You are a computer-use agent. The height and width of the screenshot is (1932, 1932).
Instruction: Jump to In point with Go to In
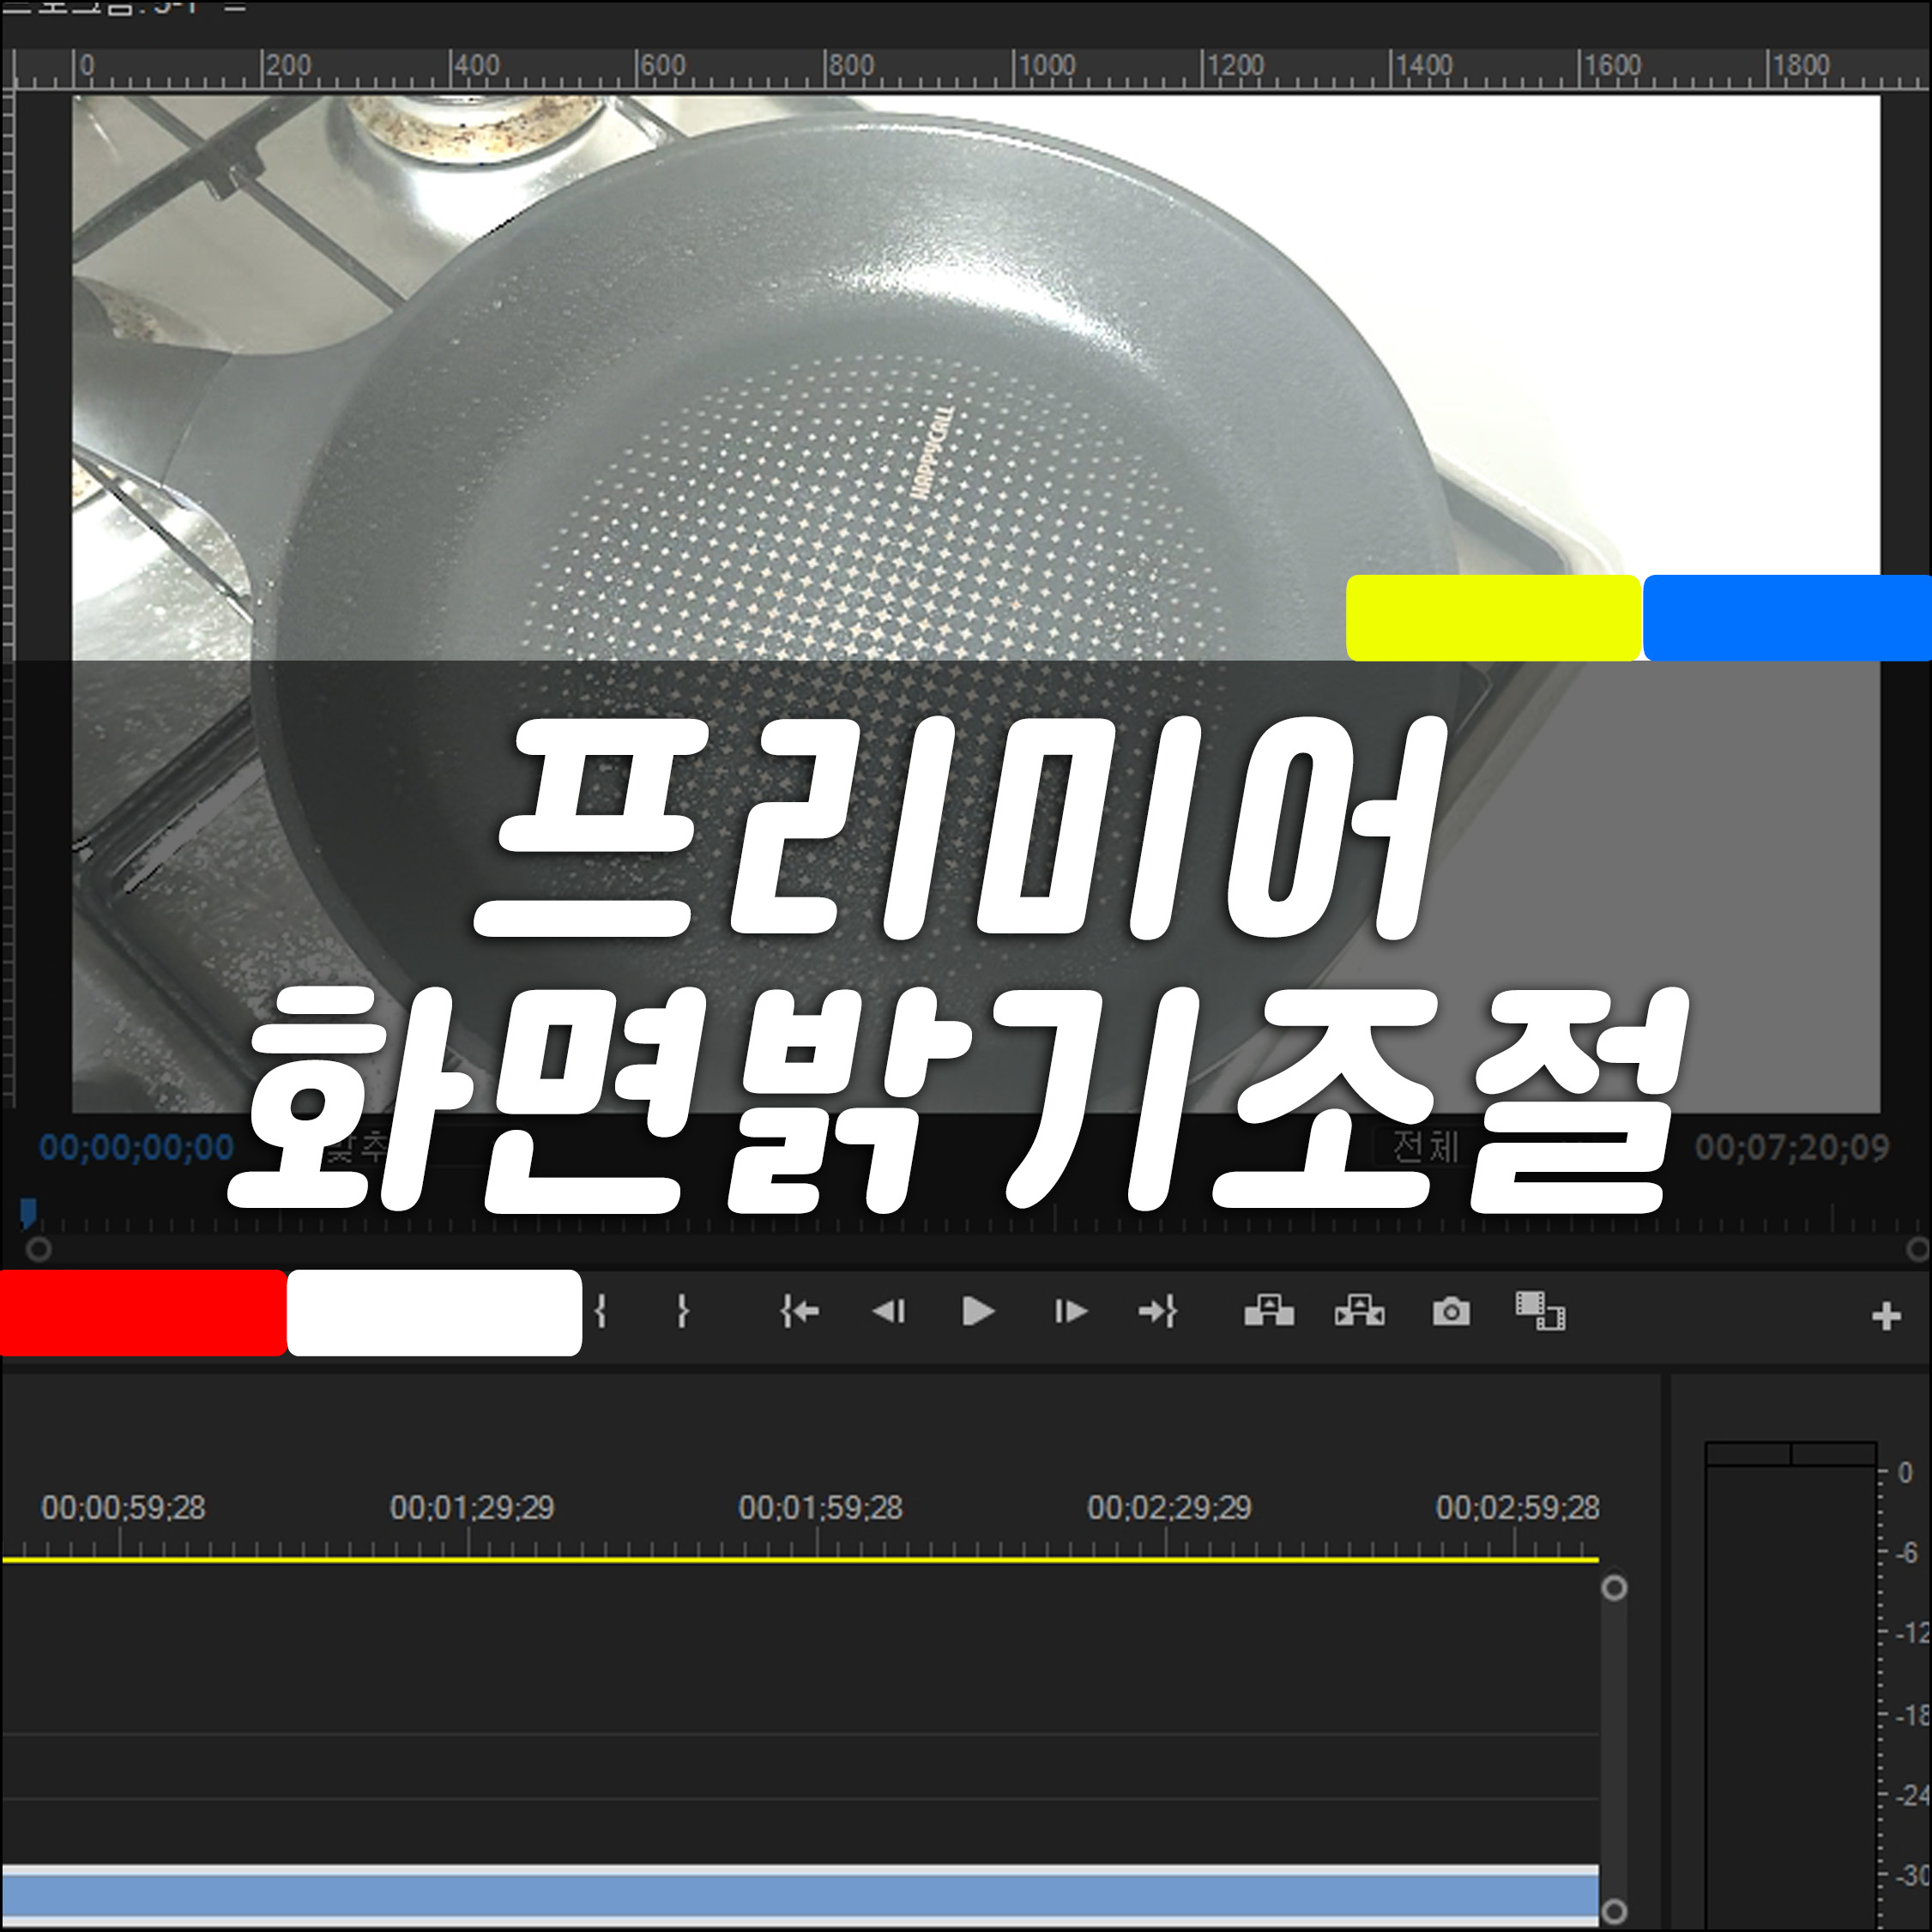[799, 1311]
